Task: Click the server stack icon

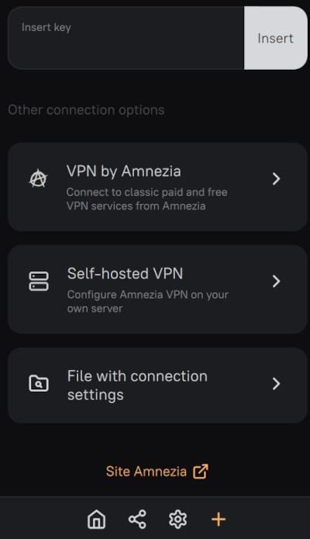Action: 39,282
